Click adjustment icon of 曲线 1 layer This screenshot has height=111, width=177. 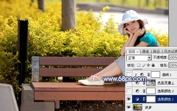click(142, 74)
